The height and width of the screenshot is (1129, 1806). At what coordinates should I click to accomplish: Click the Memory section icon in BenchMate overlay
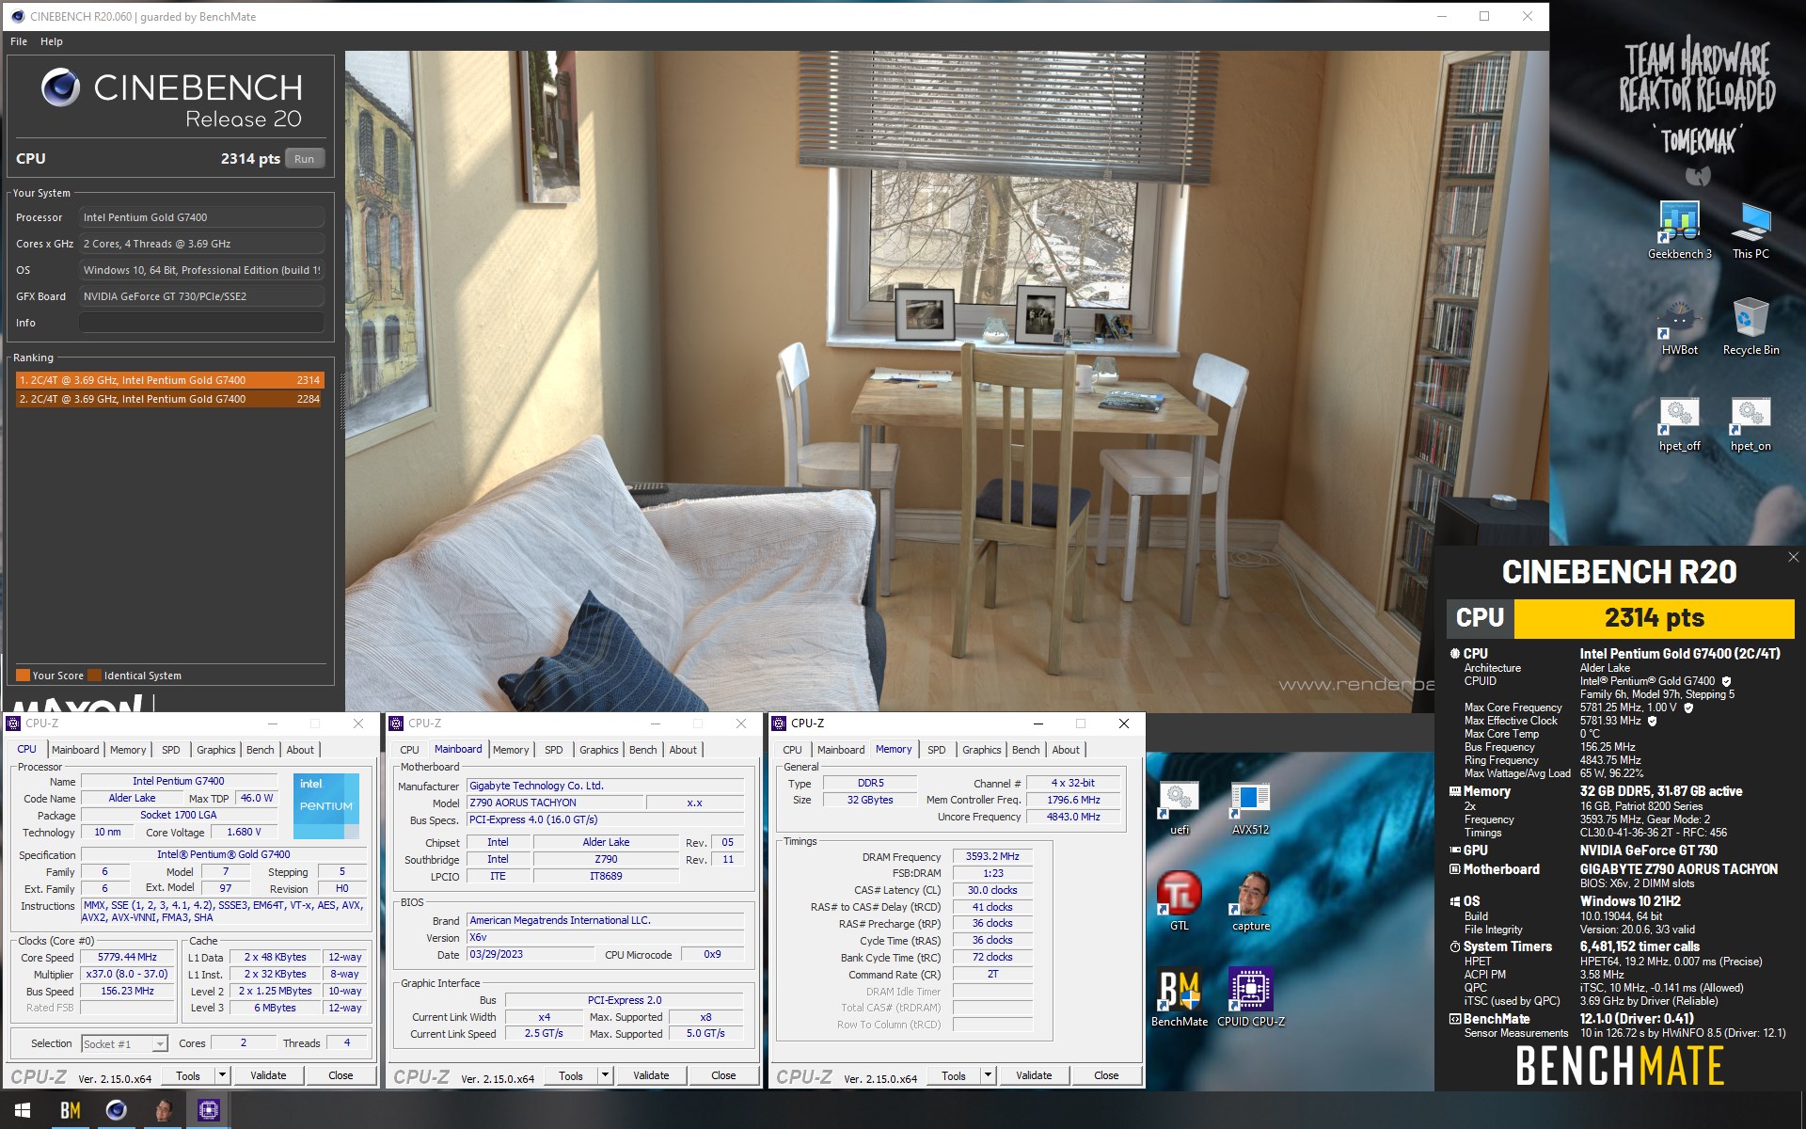point(1455,791)
